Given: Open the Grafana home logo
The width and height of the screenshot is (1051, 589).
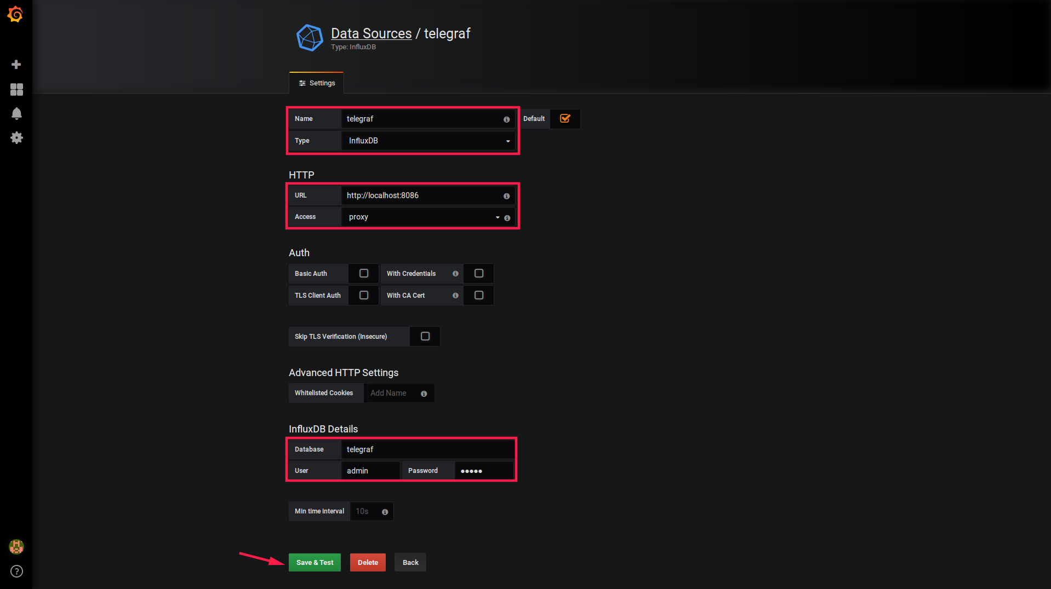Looking at the screenshot, I should pyautogui.click(x=15, y=14).
